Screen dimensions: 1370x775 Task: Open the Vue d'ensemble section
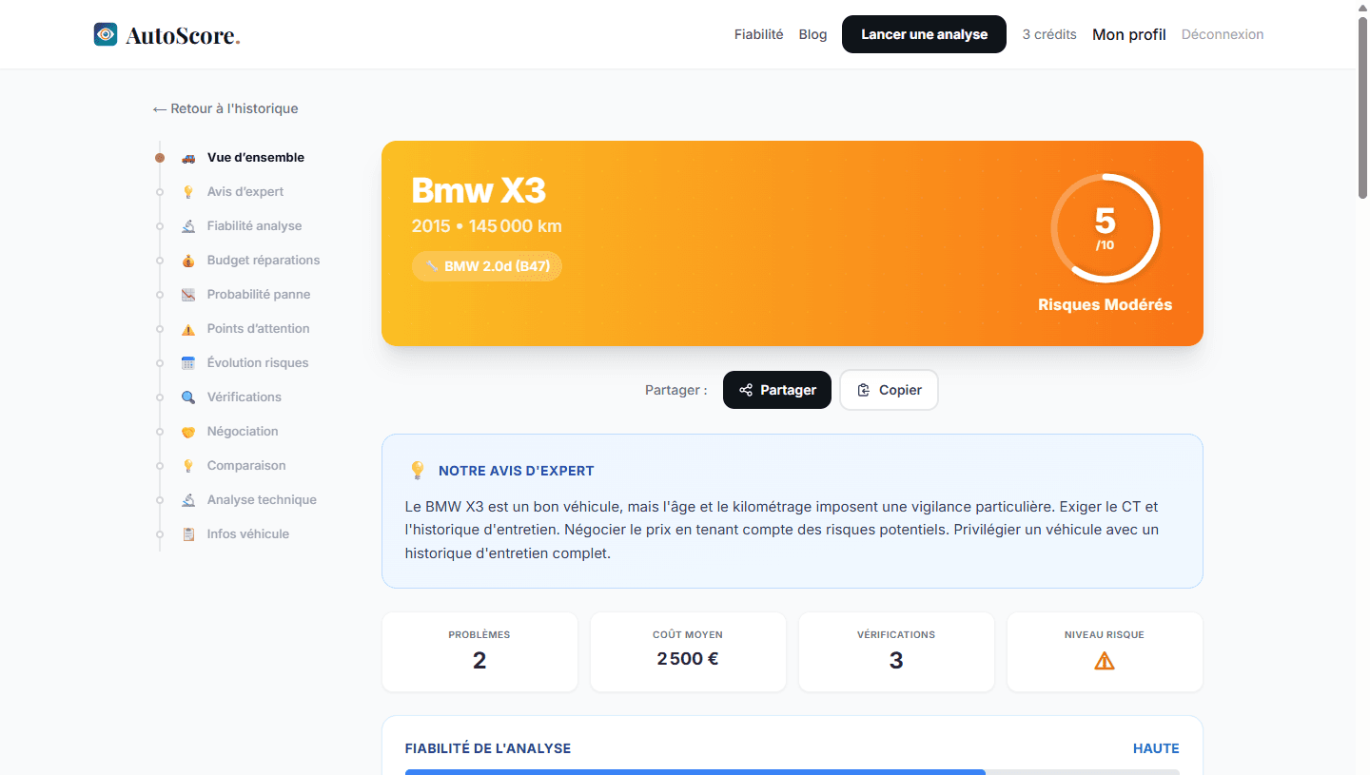(x=256, y=158)
